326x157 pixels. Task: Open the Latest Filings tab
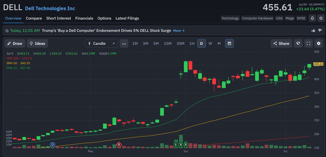pyautogui.click(x=127, y=18)
